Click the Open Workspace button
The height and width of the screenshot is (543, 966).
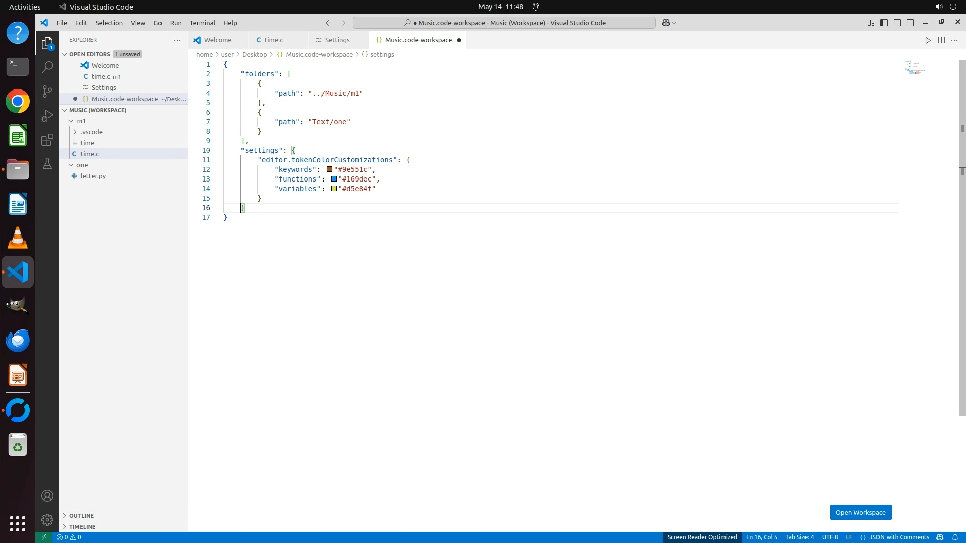coord(860,512)
